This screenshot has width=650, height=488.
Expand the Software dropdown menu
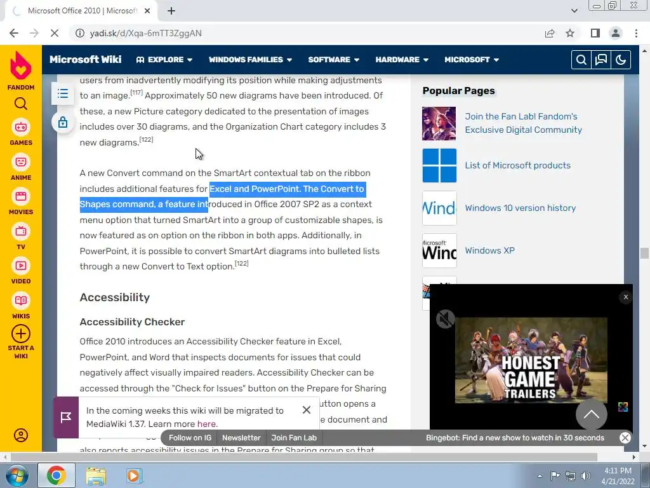[x=334, y=60]
